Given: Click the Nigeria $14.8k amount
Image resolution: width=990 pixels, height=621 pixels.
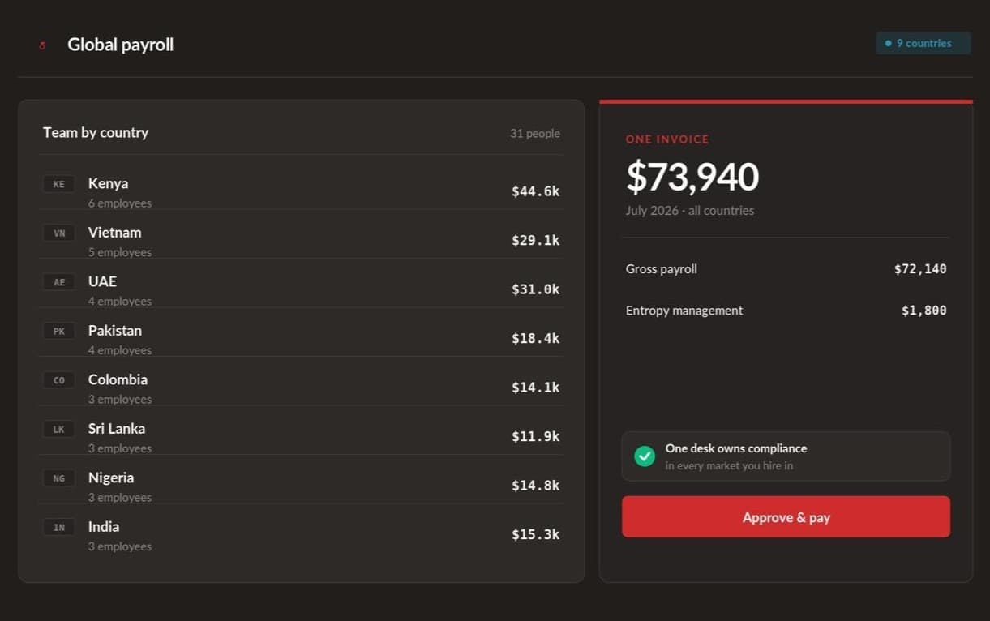Looking at the screenshot, I should pos(535,486).
